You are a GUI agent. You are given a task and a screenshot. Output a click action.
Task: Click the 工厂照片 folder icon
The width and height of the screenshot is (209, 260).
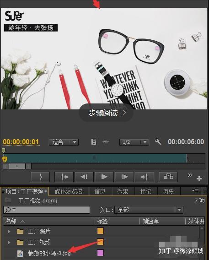point(20,231)
